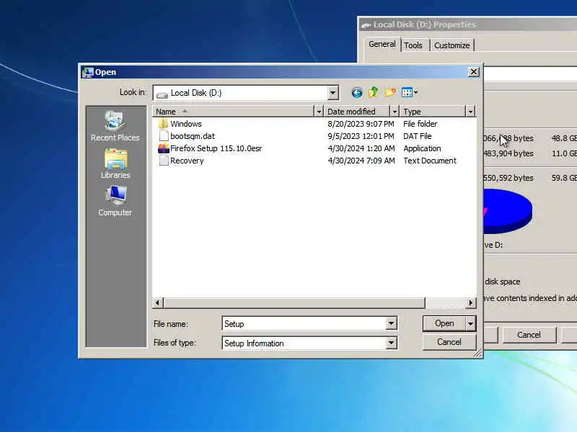Select Libraries in the places sidebar
Screen dimensions: 577x432
[x=115, y=164]
